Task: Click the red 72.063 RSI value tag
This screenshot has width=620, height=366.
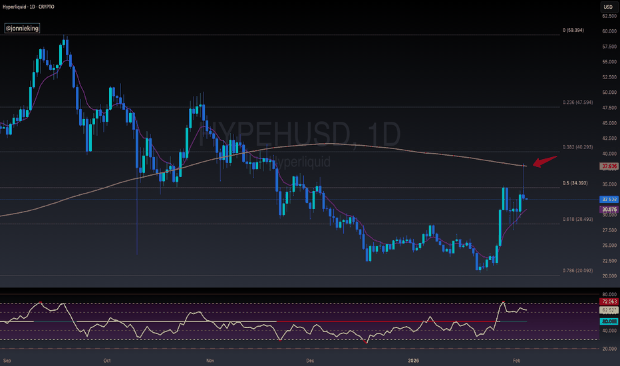Action: pyautogui.click(x=609, y=301)
